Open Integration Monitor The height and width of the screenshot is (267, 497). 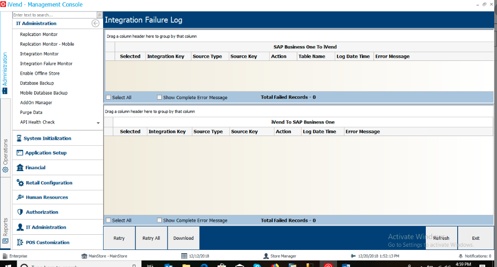pyautogui.click(x=39, y=53)
